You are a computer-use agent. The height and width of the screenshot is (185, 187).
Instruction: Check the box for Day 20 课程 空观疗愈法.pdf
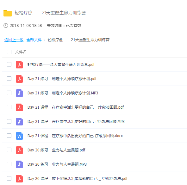pos(9,178)
